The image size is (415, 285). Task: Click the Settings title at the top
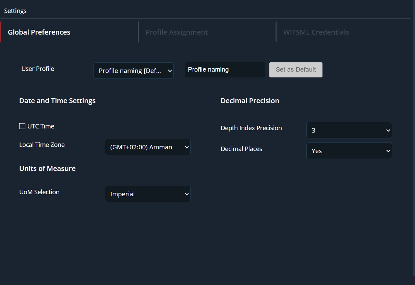point(15,11)
